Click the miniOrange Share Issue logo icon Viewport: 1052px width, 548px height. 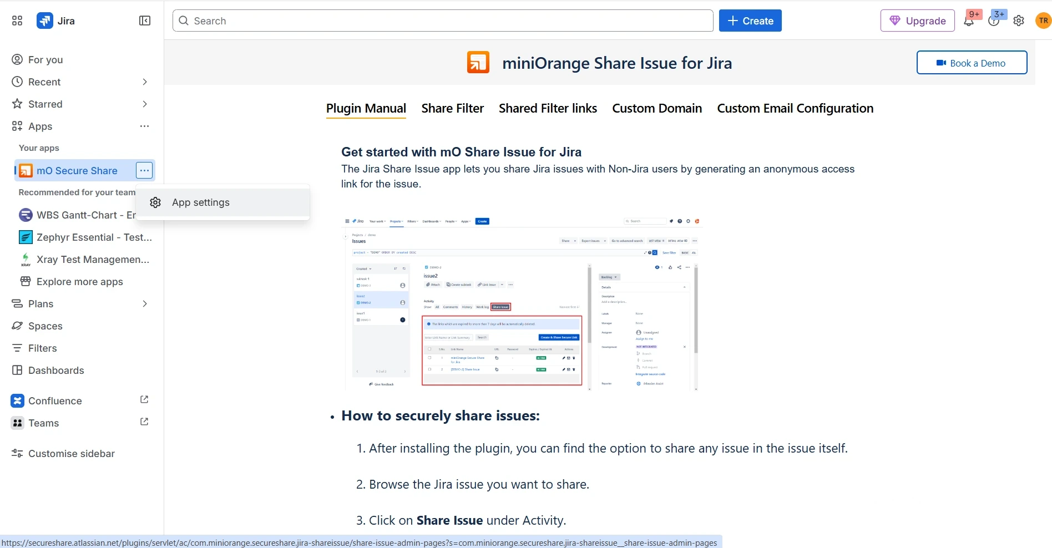click(x=478, y=63)
